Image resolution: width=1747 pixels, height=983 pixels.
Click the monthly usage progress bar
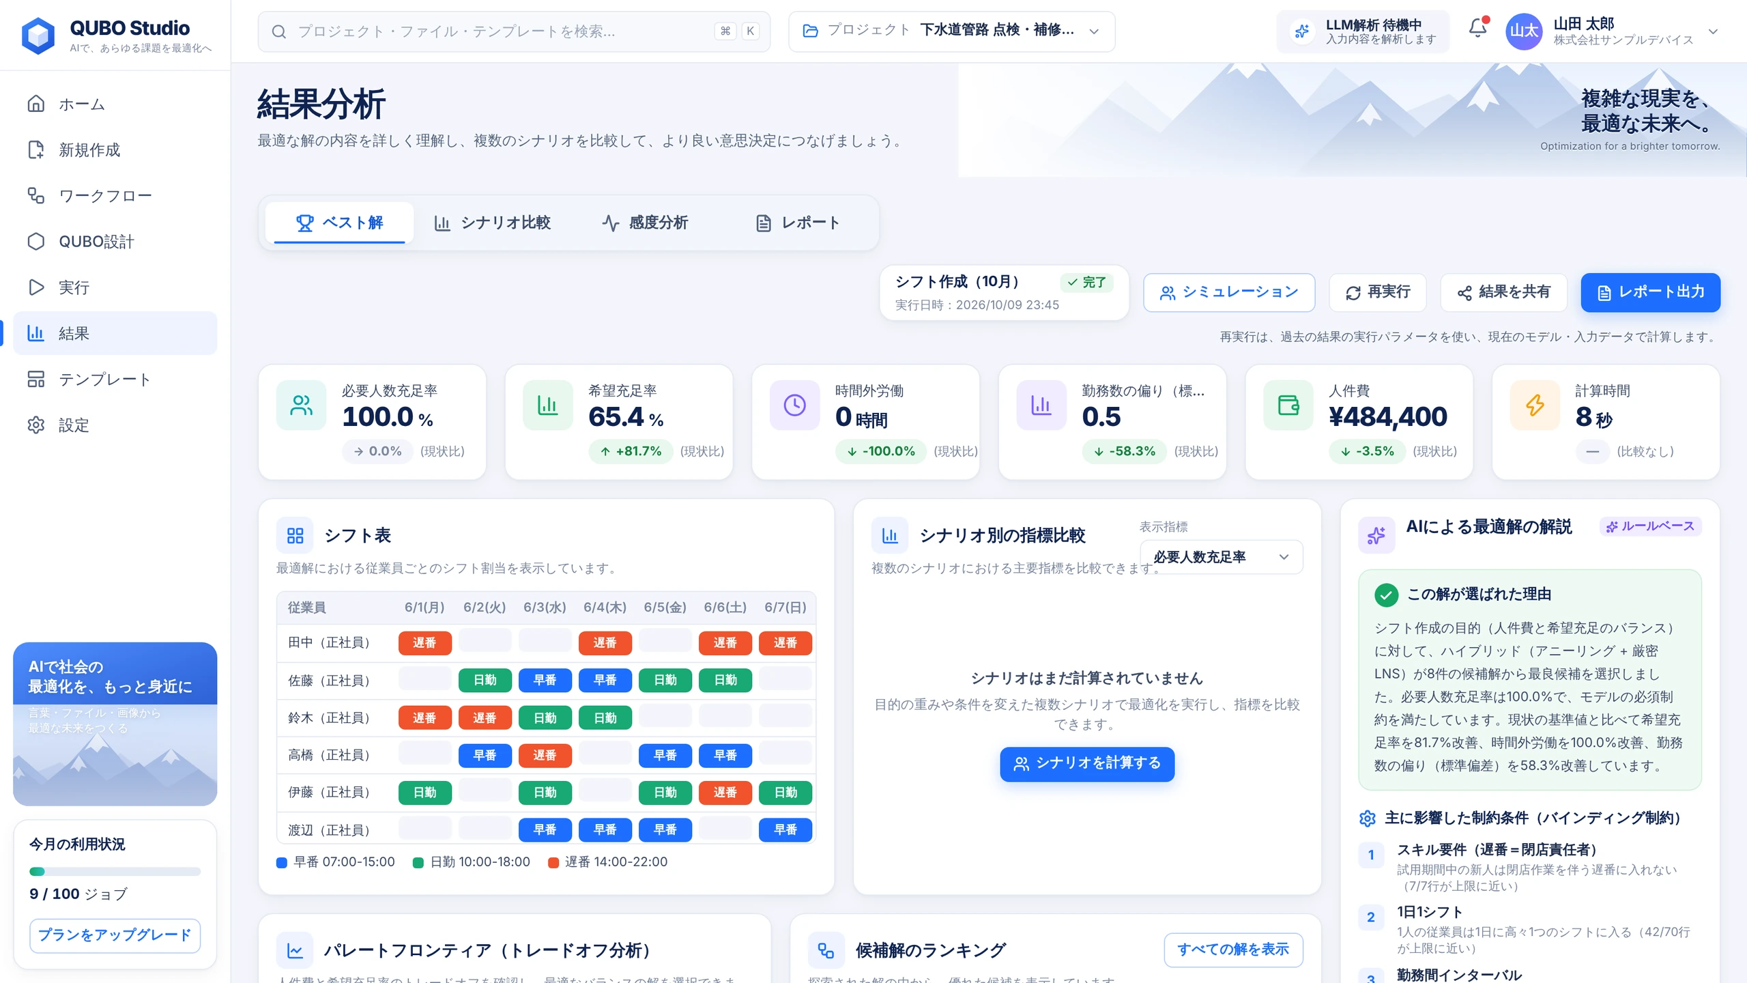pos(115,872)
